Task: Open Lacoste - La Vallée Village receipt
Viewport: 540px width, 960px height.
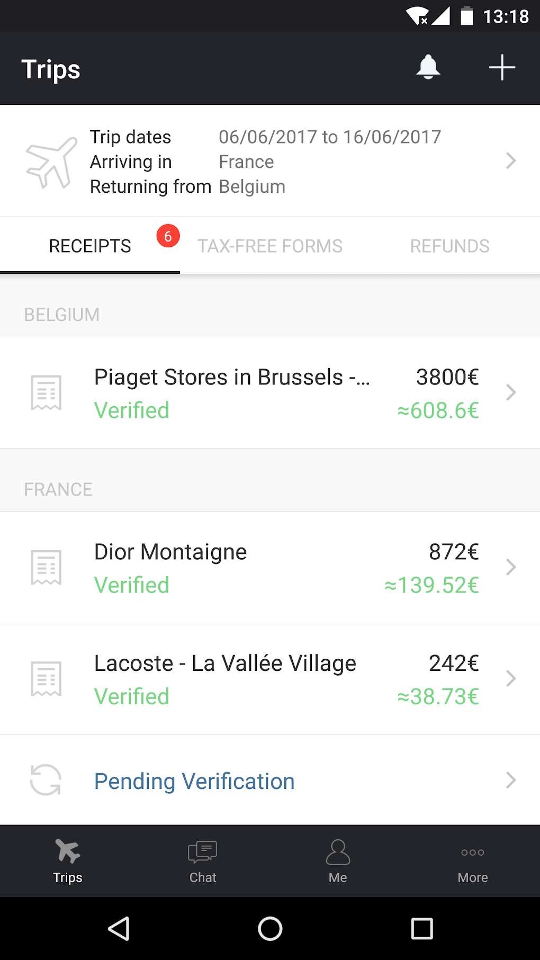Action: coord(225,663)
